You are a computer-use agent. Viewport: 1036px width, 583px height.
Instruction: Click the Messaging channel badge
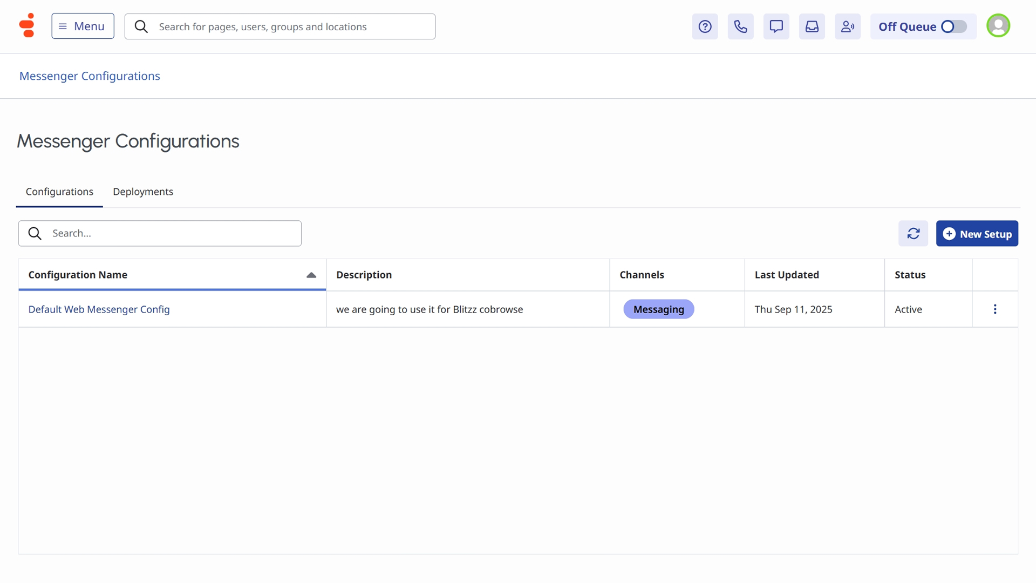coord(658,309)
